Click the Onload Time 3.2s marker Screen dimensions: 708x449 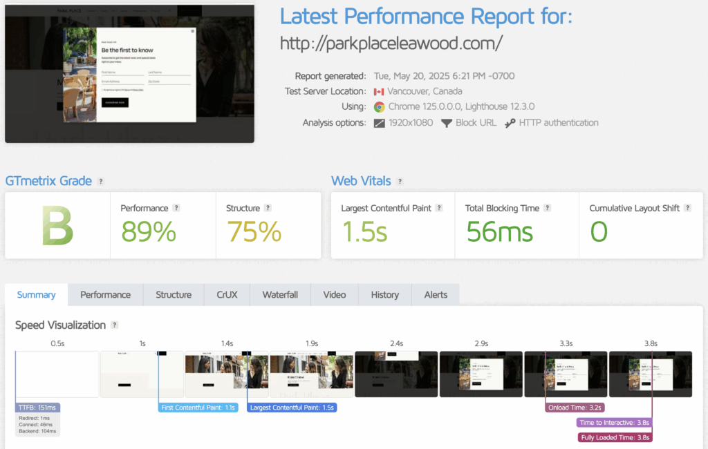[x=575, y=408]
